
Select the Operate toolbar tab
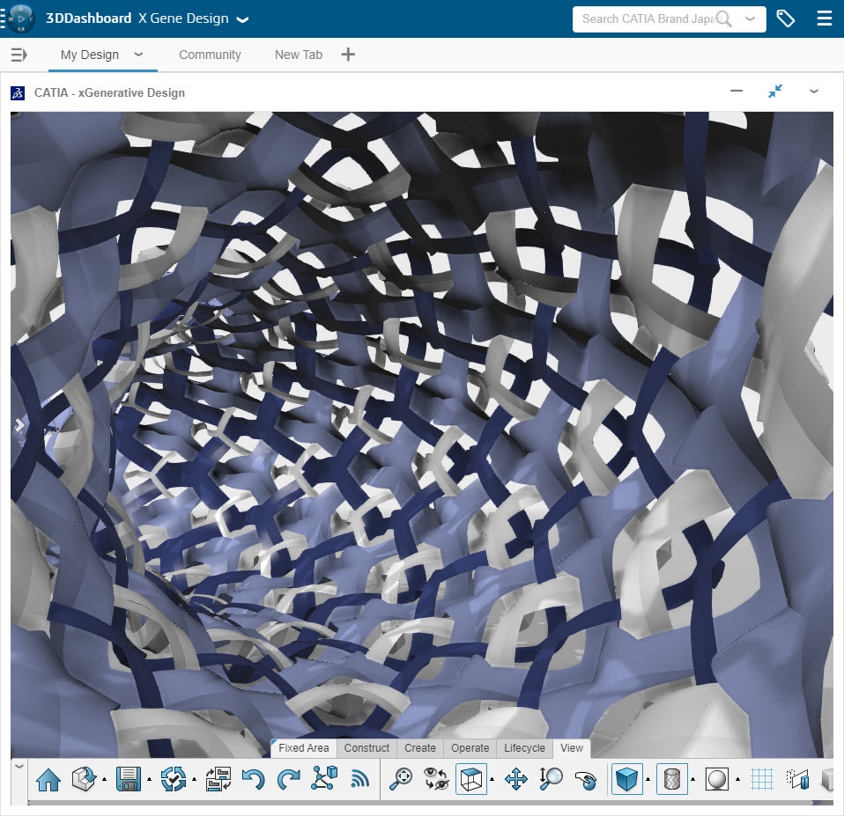pyautogui.click(x=470, y=747)
